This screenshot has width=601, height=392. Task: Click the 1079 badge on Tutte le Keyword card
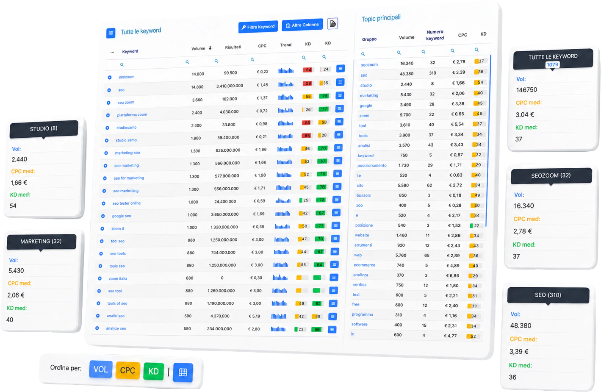[x=552, y=65]
